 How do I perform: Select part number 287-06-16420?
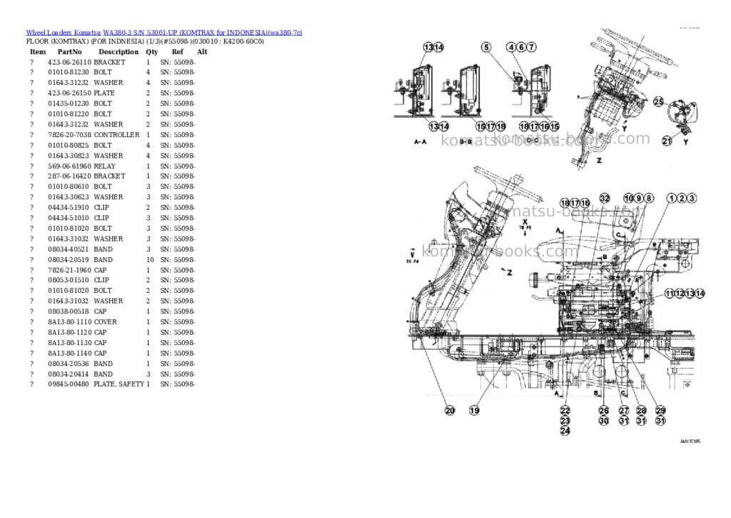click(69, 176)
